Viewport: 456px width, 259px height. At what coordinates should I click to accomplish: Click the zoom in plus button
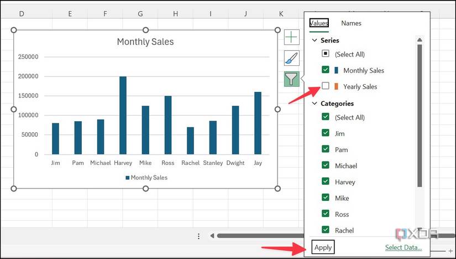[451, 251]
